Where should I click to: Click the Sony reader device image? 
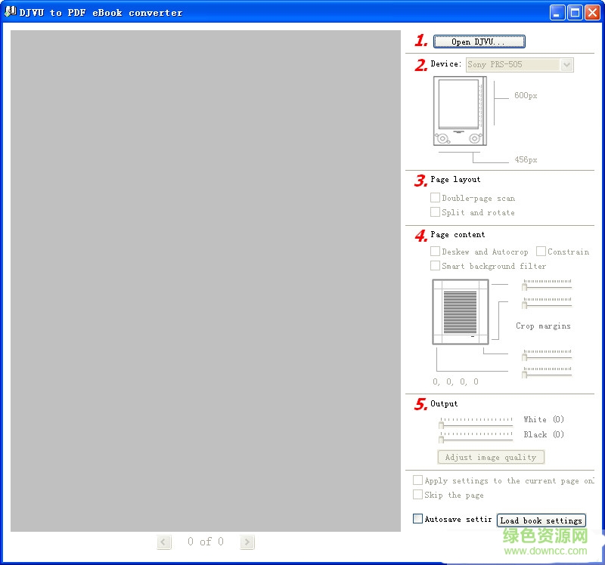tap(459, 112)
